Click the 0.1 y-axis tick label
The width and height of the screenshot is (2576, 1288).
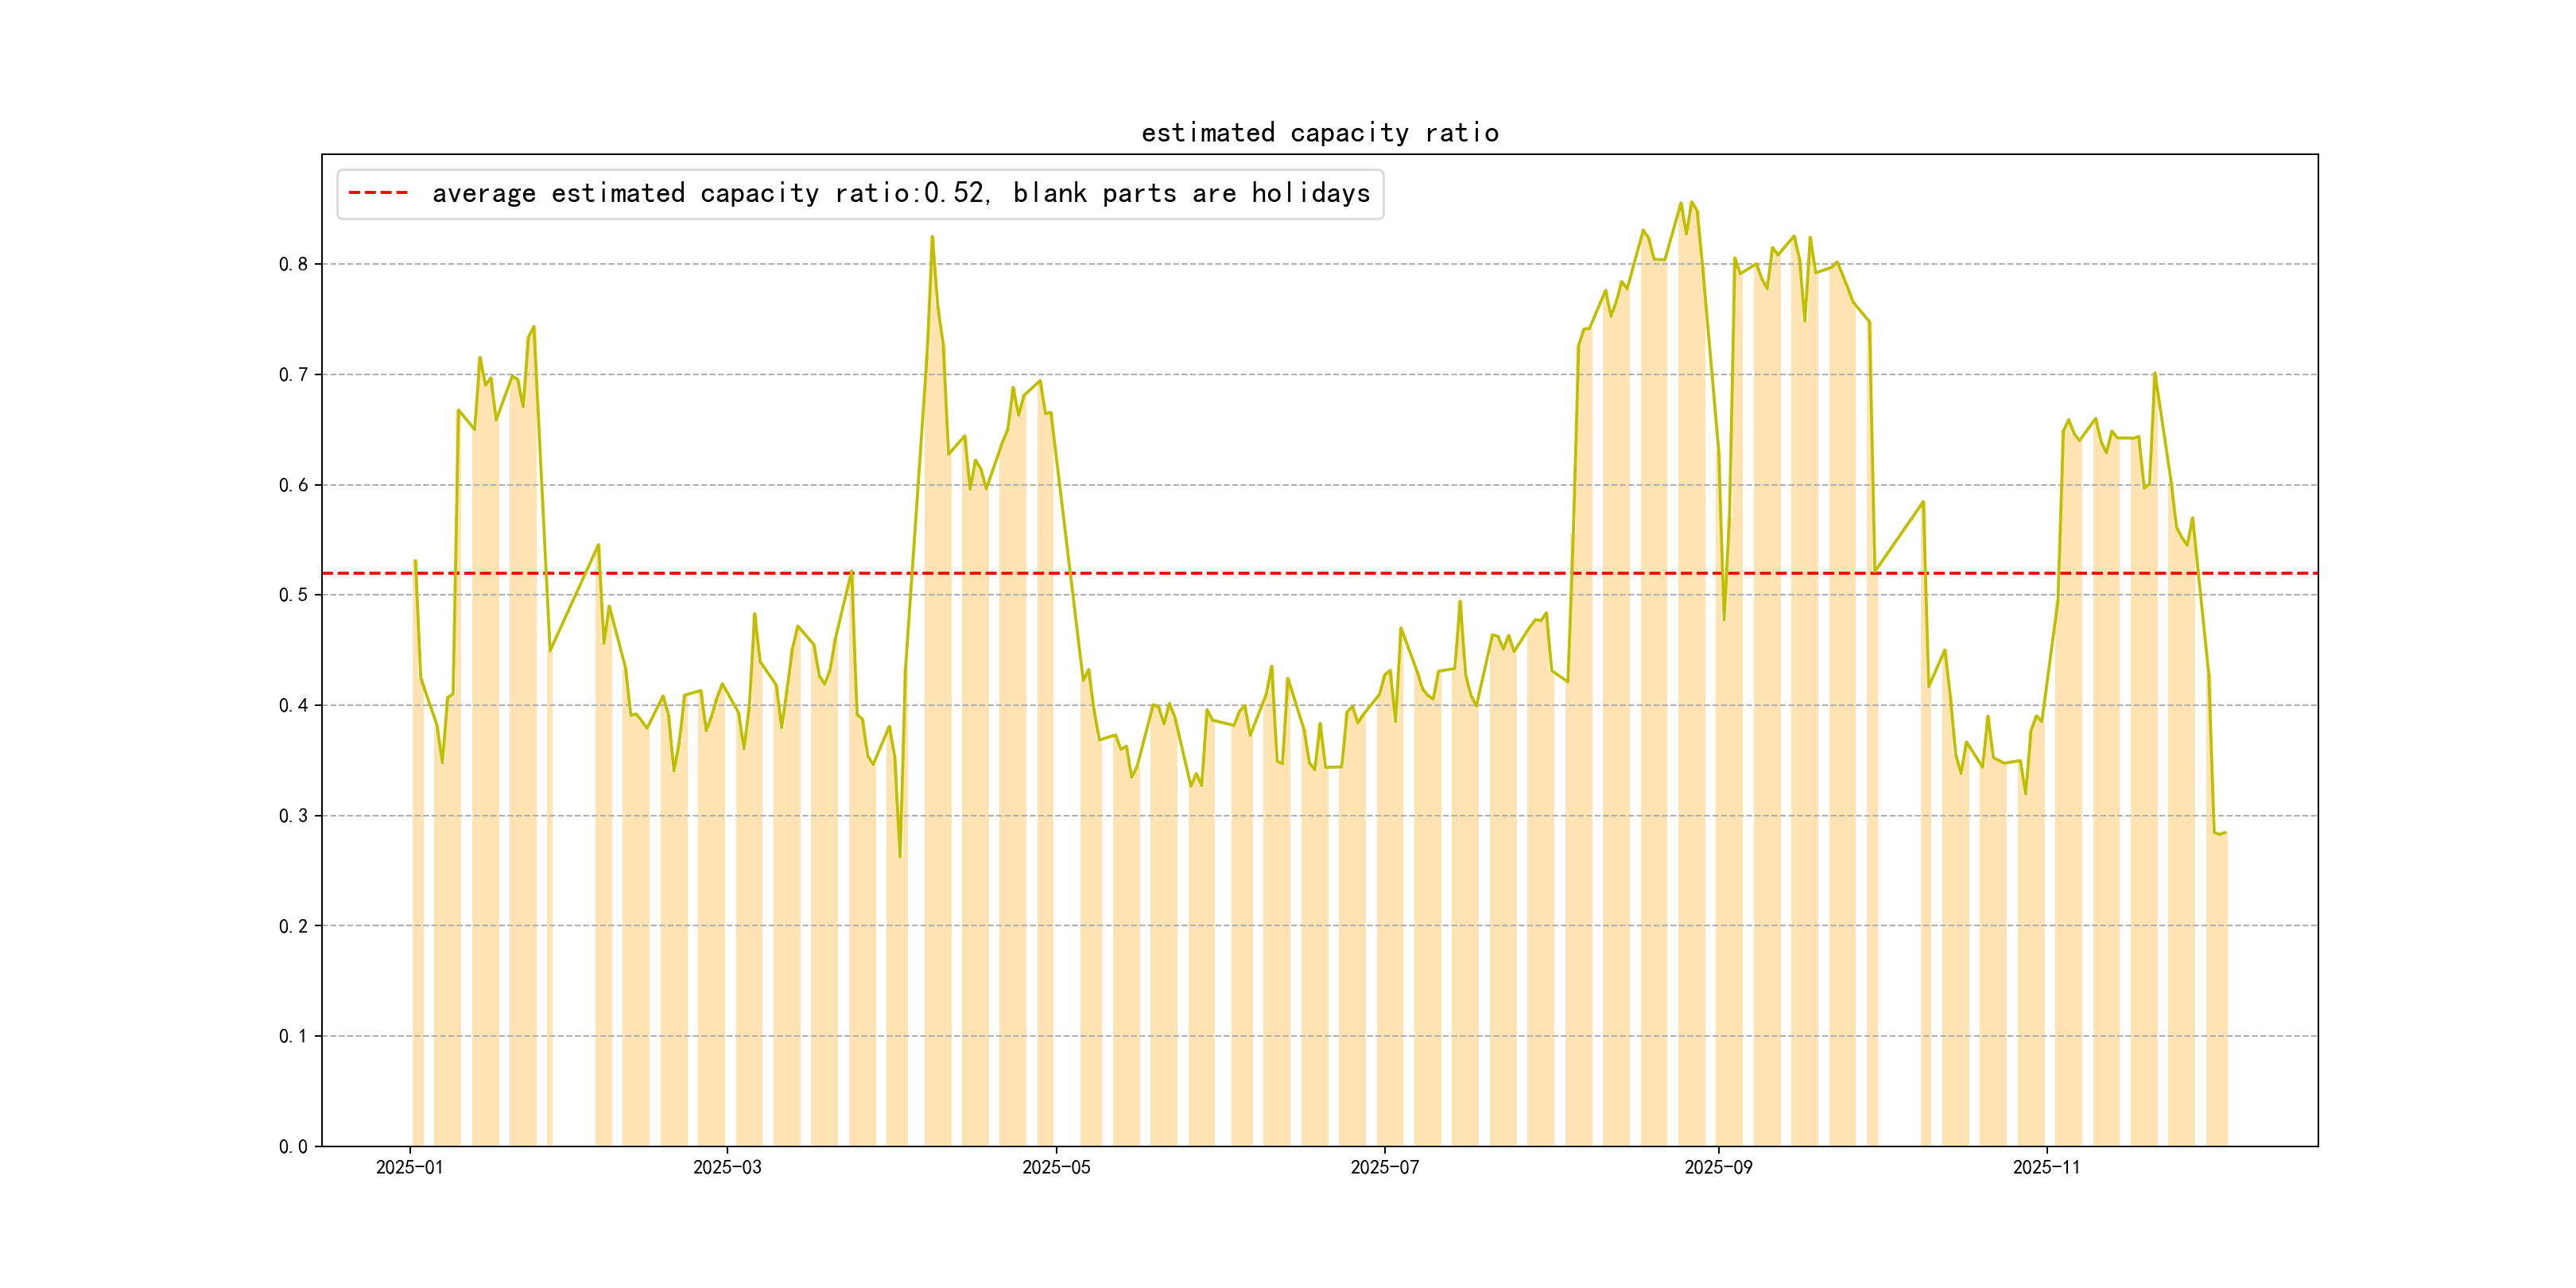[x=293, y=1036]
